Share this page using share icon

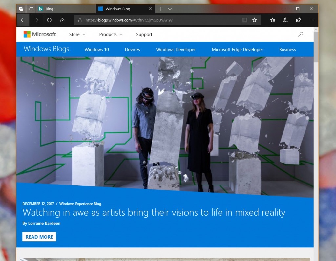299,20
